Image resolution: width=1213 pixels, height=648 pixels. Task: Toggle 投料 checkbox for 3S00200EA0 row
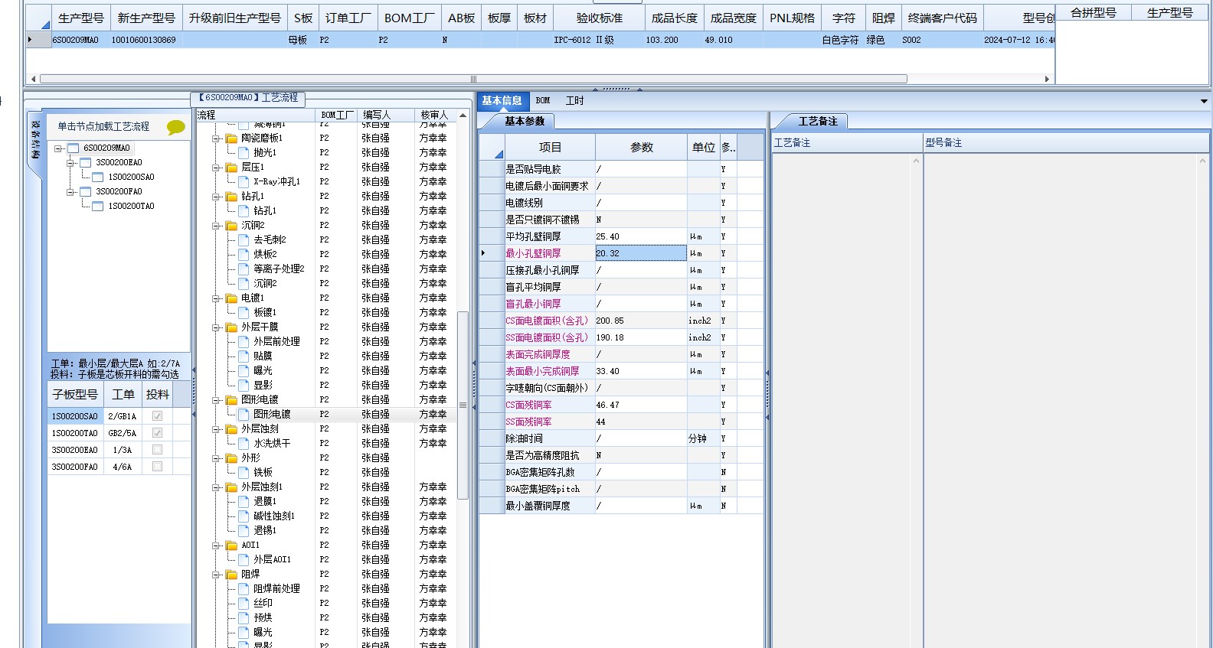pyautogui.click(x=157, y=450)
